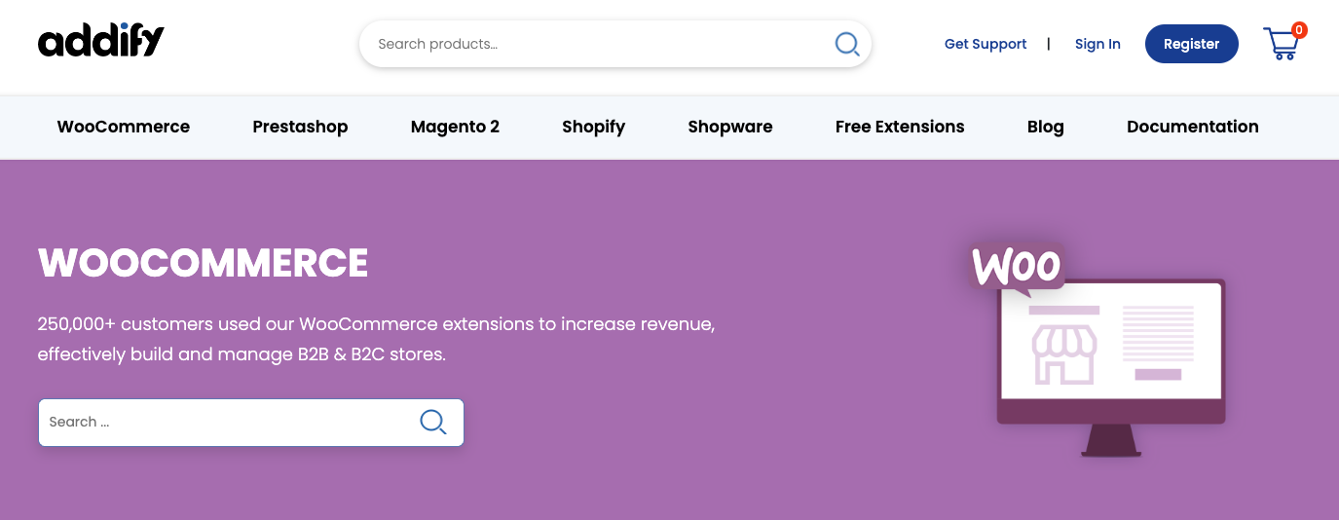Open the Get Support link
This screenshot has height=520, width=1339.
point(986,44)
